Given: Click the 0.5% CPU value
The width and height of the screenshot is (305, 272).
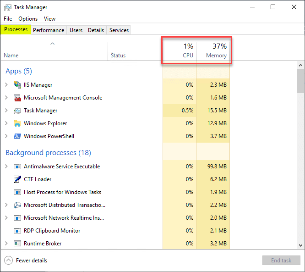Looking at the screenshot, I should pos(187,111).
